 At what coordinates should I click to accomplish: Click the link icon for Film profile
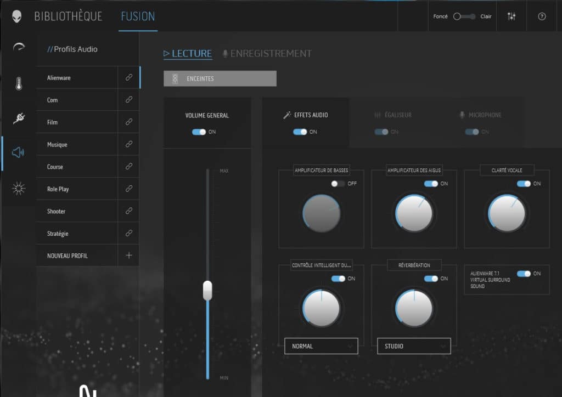128,122
